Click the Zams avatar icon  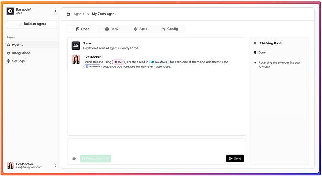coord(76,45)
